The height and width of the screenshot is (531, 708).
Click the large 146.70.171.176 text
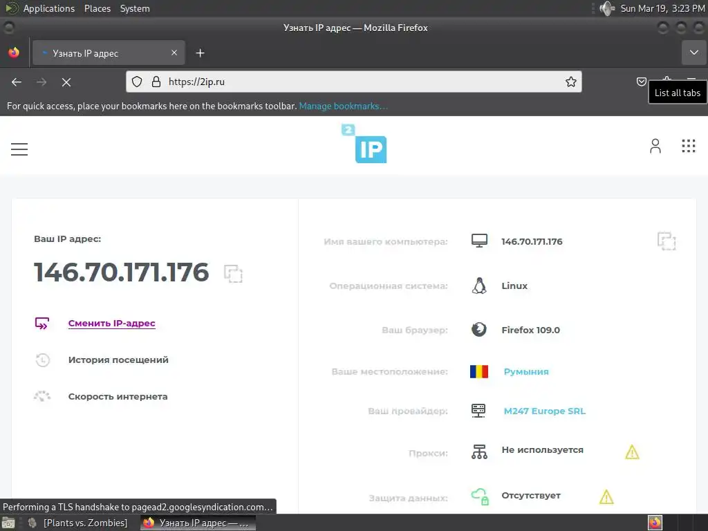click(122, 272)
